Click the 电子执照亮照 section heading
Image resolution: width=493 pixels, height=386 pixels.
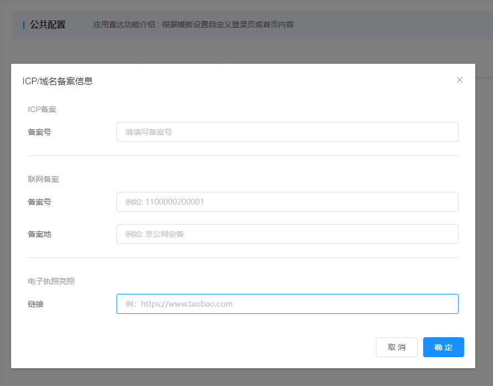tap(51, 281)
